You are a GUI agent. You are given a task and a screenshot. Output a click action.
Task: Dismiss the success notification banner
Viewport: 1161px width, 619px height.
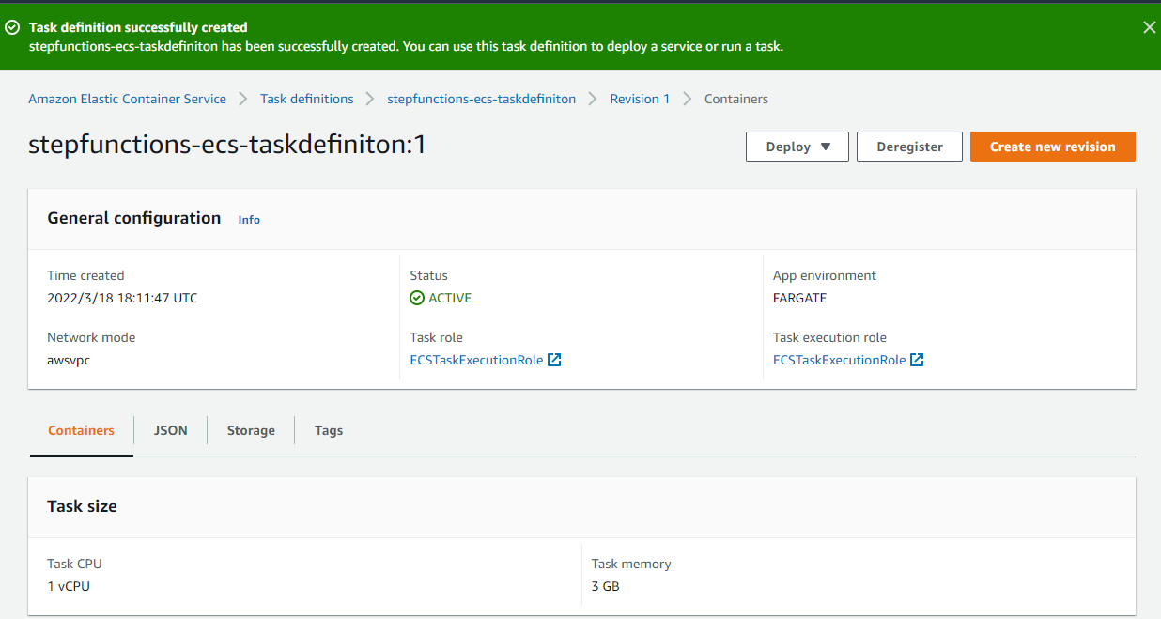(x=1149, y=27)
